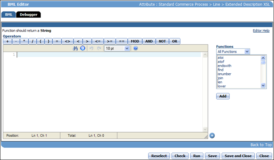Click the Check button
This screenshot has height=160, width=274.
[x=180, y=156]
